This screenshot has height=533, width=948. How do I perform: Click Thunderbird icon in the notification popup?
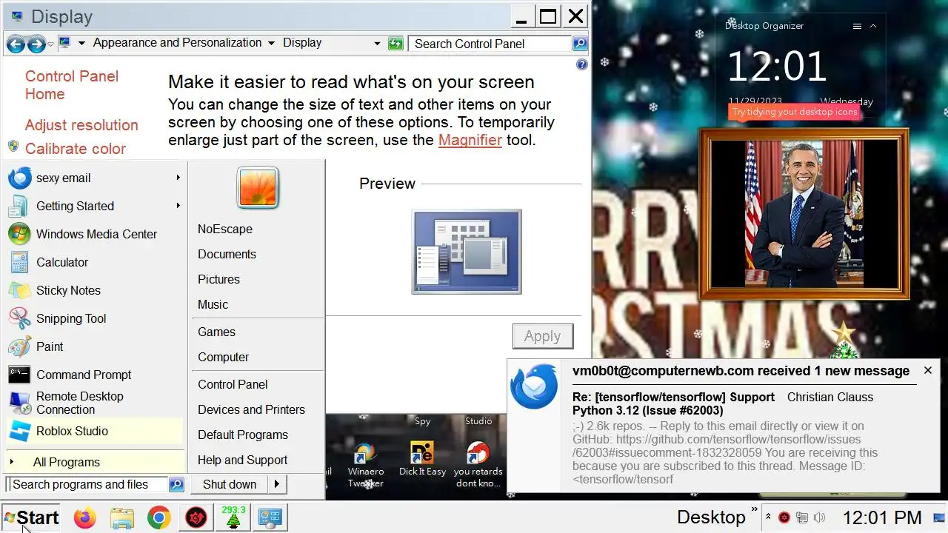coord(535,386)
